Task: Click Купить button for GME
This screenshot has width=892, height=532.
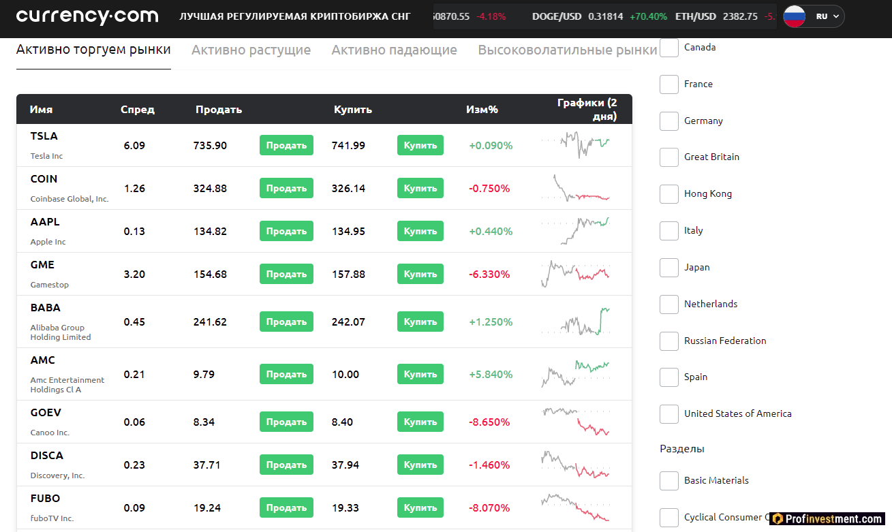Action: tap(420, 274)
